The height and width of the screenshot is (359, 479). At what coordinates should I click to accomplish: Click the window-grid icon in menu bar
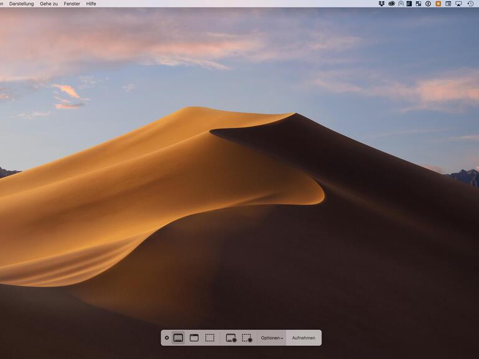419,4
